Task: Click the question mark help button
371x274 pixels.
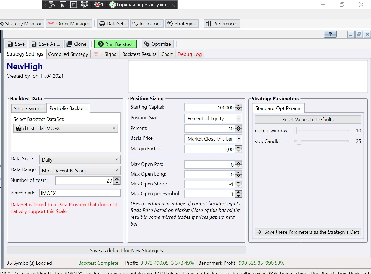Action: click(x=330, y=34)
